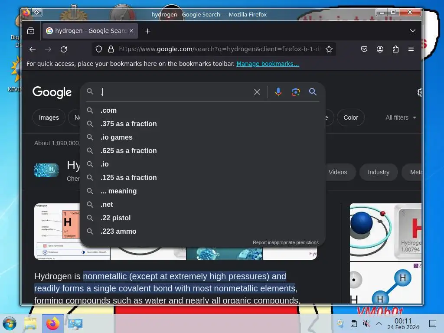Start voice search with microphone icon
Viewport: 444px width, 333px height.
(278, 92)
